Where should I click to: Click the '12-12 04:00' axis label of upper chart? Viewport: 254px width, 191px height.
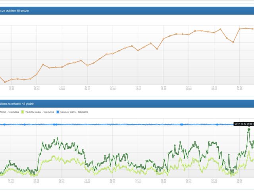pyautogui.click(x=240, y=88)
